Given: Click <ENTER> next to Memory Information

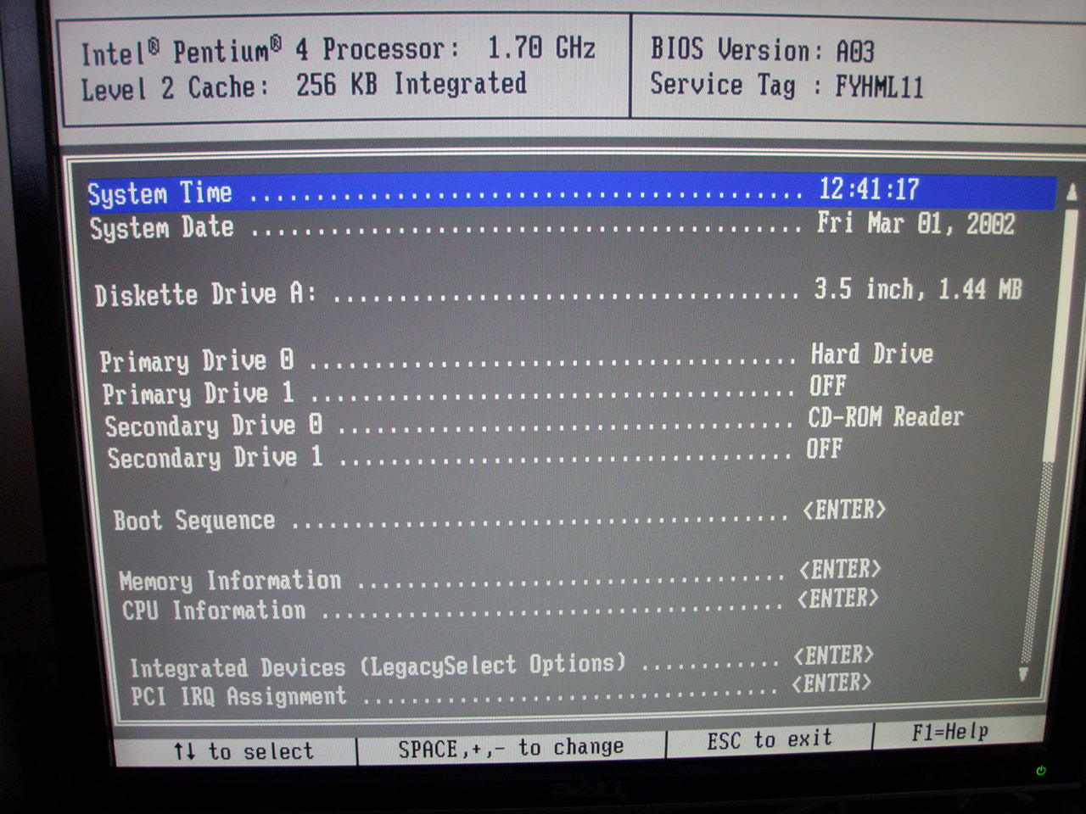Looking at the screenshot, I should coord(840,568).
